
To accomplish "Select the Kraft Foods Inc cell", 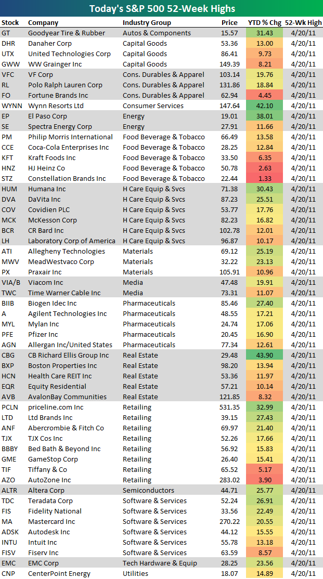I will coord(51,157).
